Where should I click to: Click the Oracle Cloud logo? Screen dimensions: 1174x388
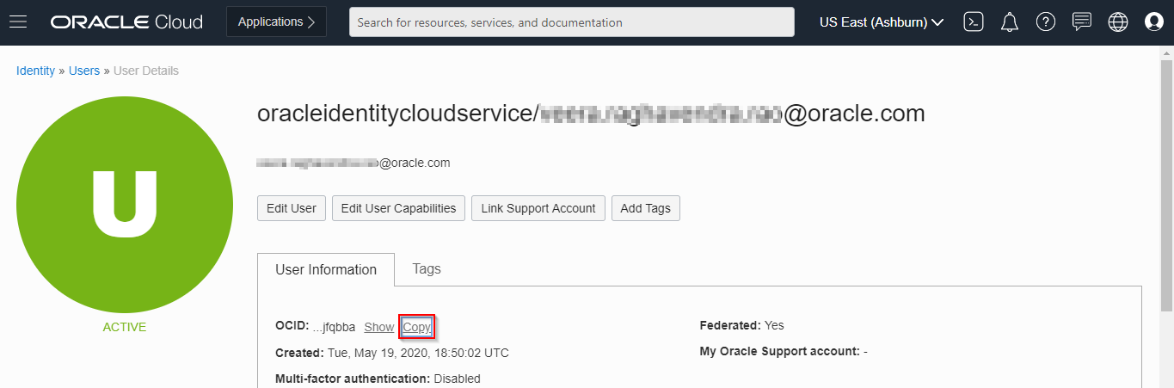tap(126, 22)
